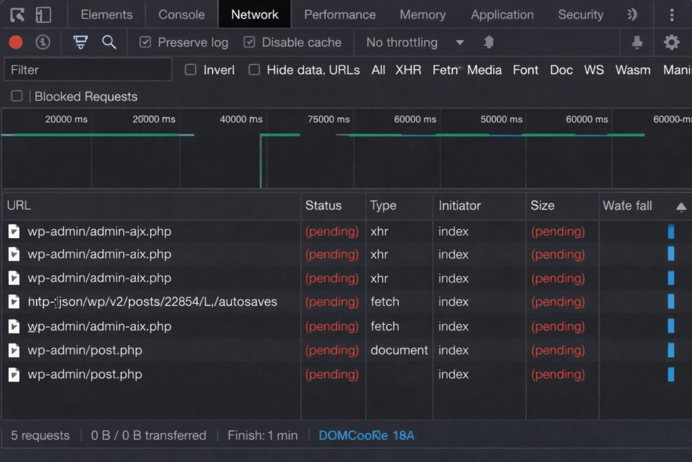The width and height of the screenshot is (692, 462).
Task: Stop recording network log
Action: [15, 42]
